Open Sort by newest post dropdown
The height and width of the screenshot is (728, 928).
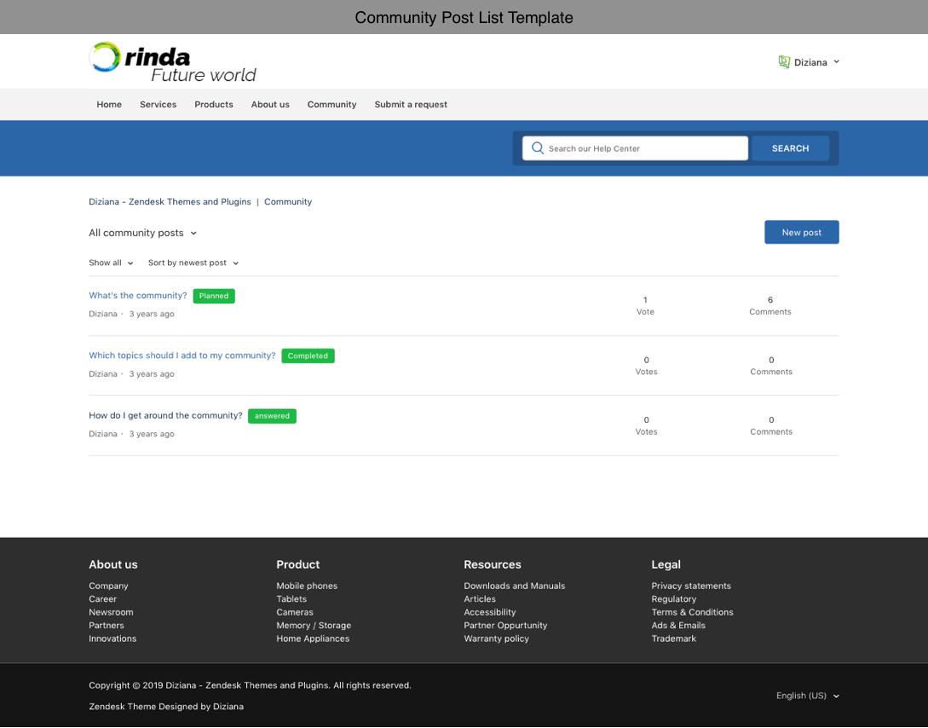(x=193, y=263)
